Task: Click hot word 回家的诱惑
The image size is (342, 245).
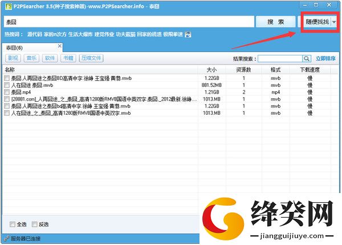Action: (149, 34)
